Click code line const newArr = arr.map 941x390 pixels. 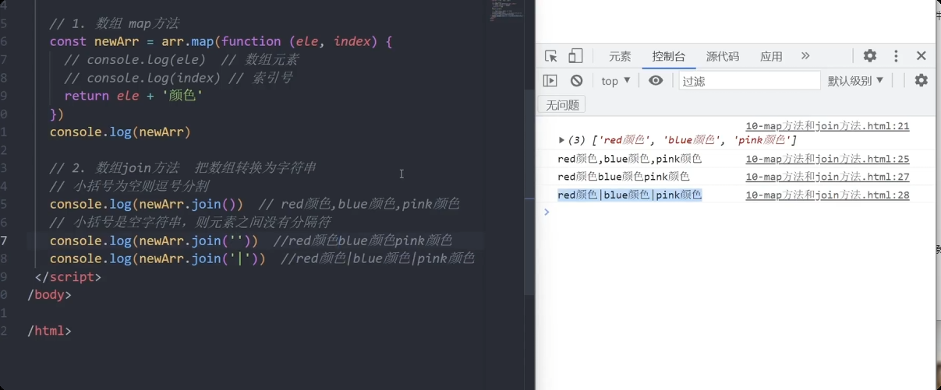(x=221, y=41)
